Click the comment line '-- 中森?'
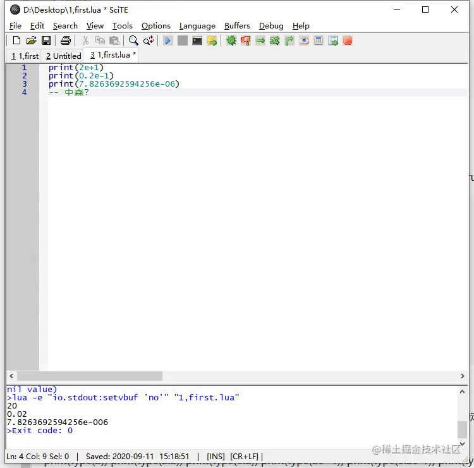 69,92
